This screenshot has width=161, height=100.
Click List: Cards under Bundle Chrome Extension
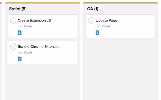(25, 52)
